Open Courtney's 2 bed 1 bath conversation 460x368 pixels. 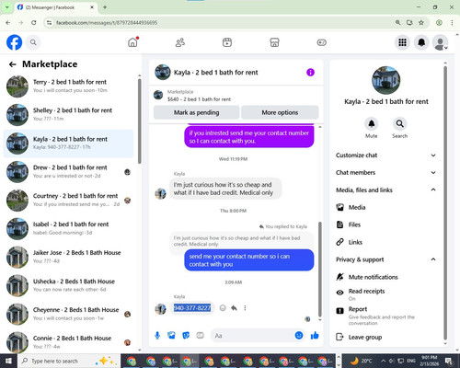pos(69,201)
